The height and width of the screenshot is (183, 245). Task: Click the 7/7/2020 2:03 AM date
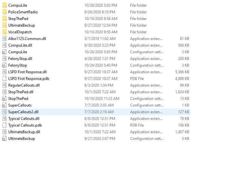[x=99, y=105]
